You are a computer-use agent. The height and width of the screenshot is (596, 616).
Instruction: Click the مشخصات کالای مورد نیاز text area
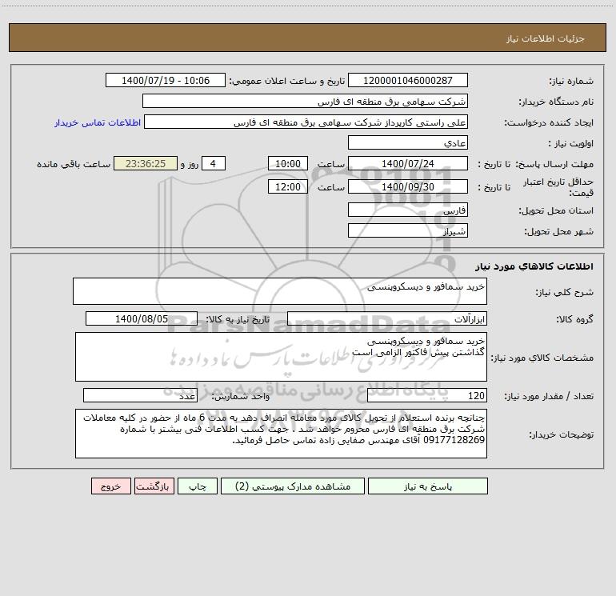pos(281,357)
